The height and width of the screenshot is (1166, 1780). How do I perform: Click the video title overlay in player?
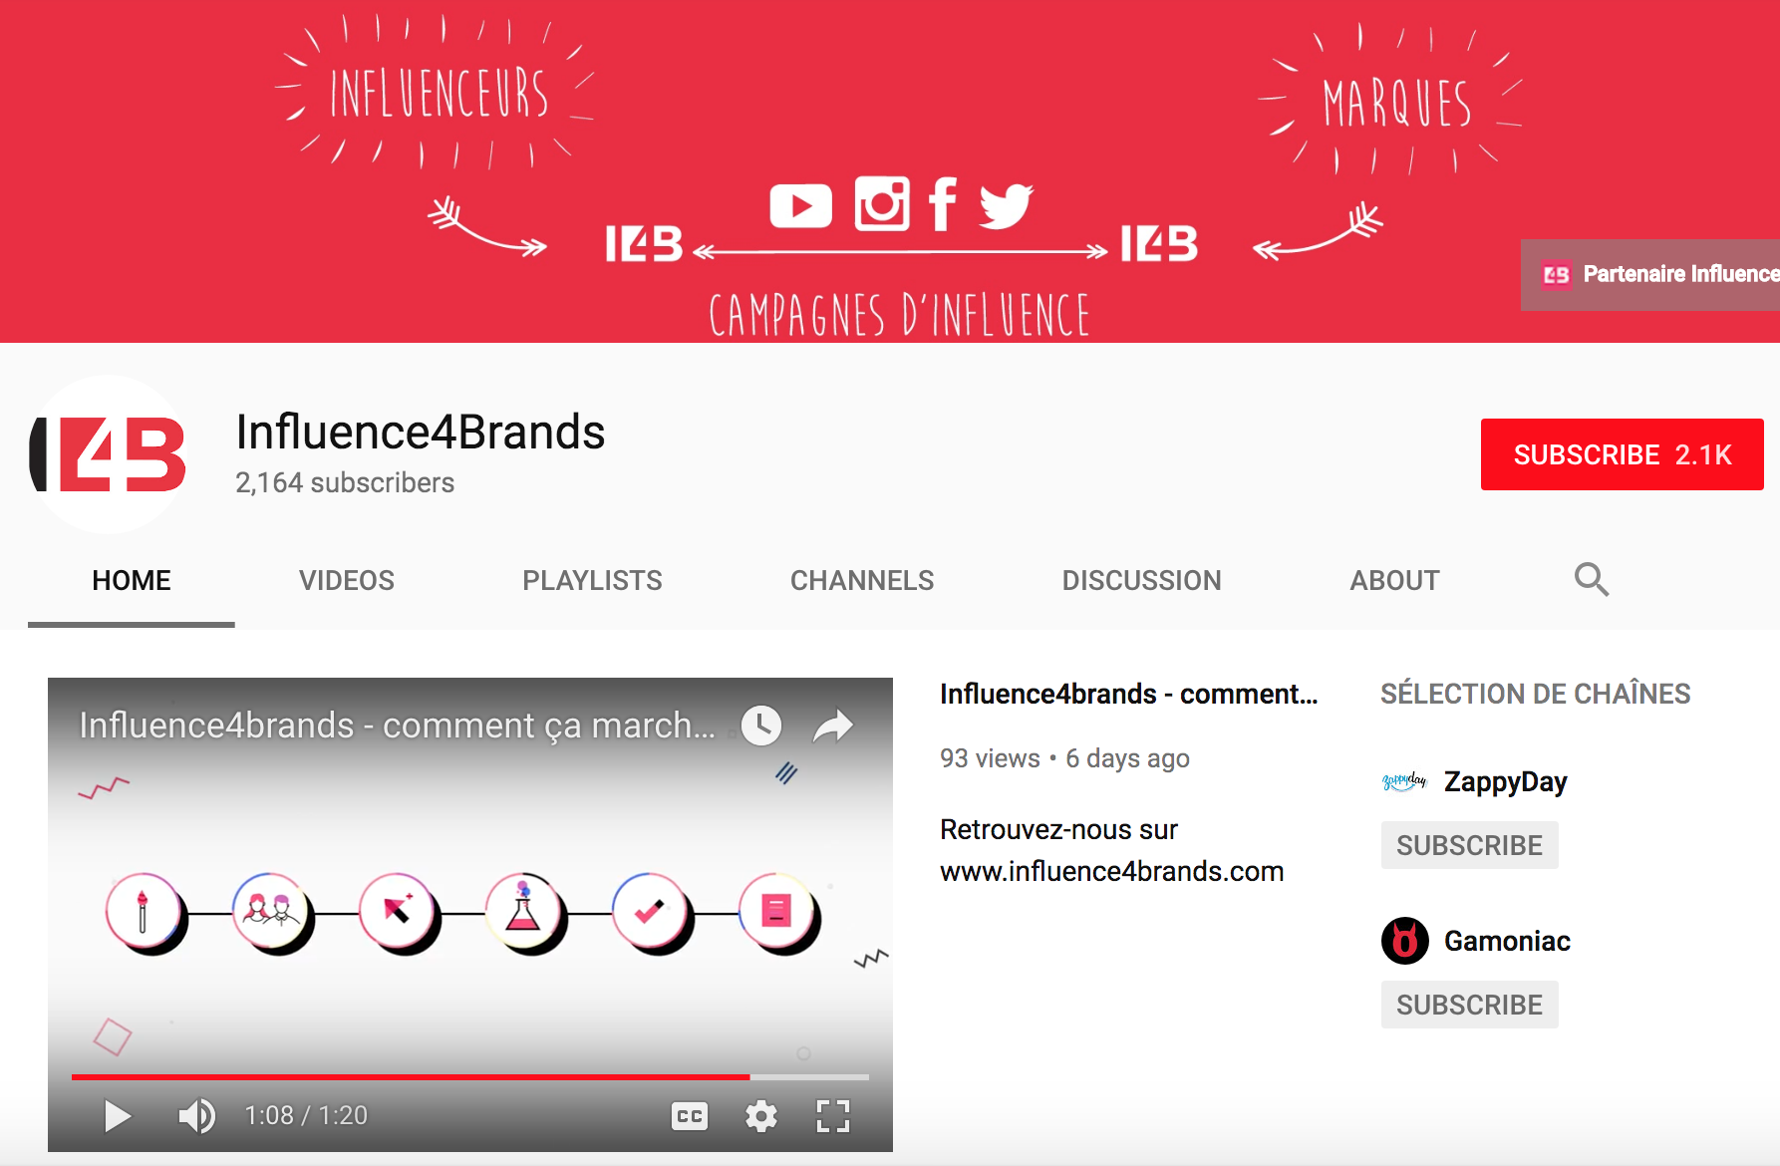tap(397, 726)
